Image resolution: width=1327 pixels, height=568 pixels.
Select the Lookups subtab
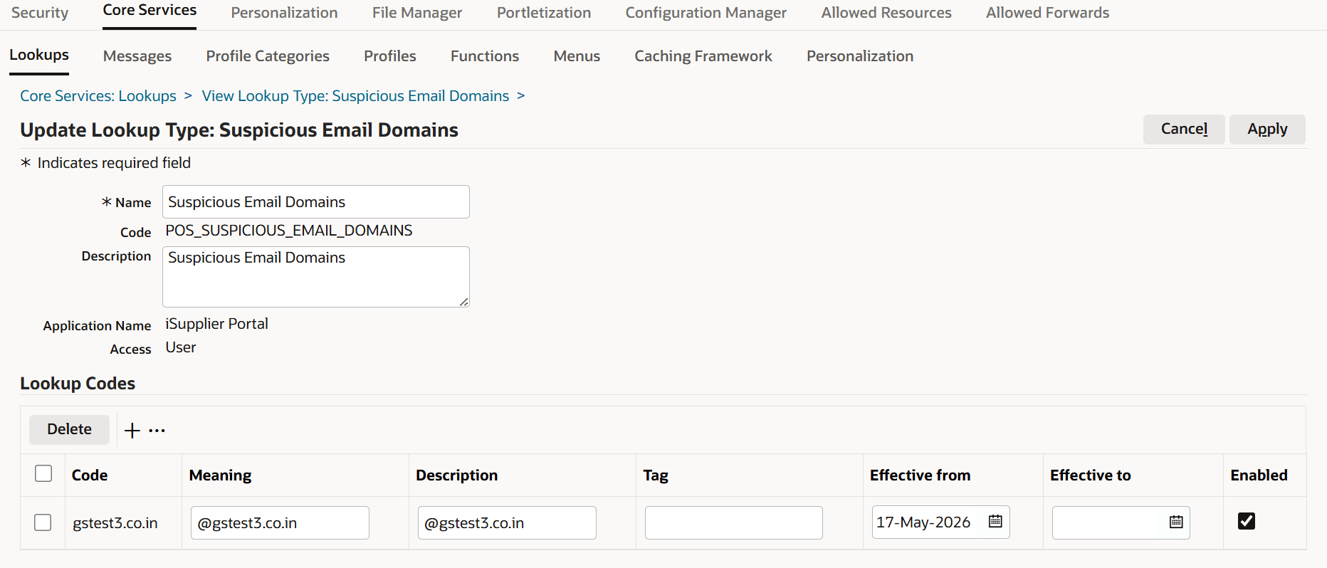click(39, 55)
